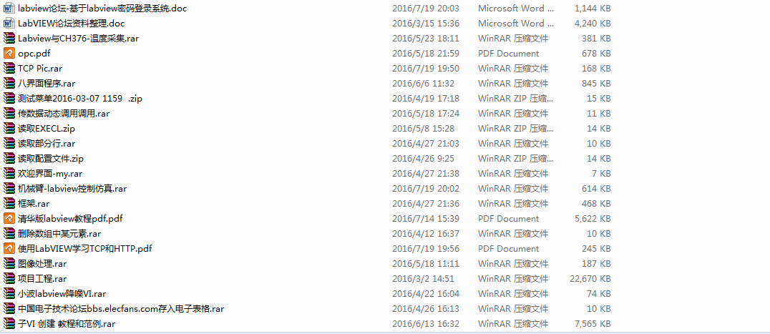The width and height of the screenshot is (770, 334).
Task: Select the 读取部分行.rar file name
Action: coord(47,144)
